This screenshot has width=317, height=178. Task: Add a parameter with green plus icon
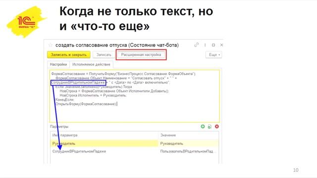(x=203, y=127)
